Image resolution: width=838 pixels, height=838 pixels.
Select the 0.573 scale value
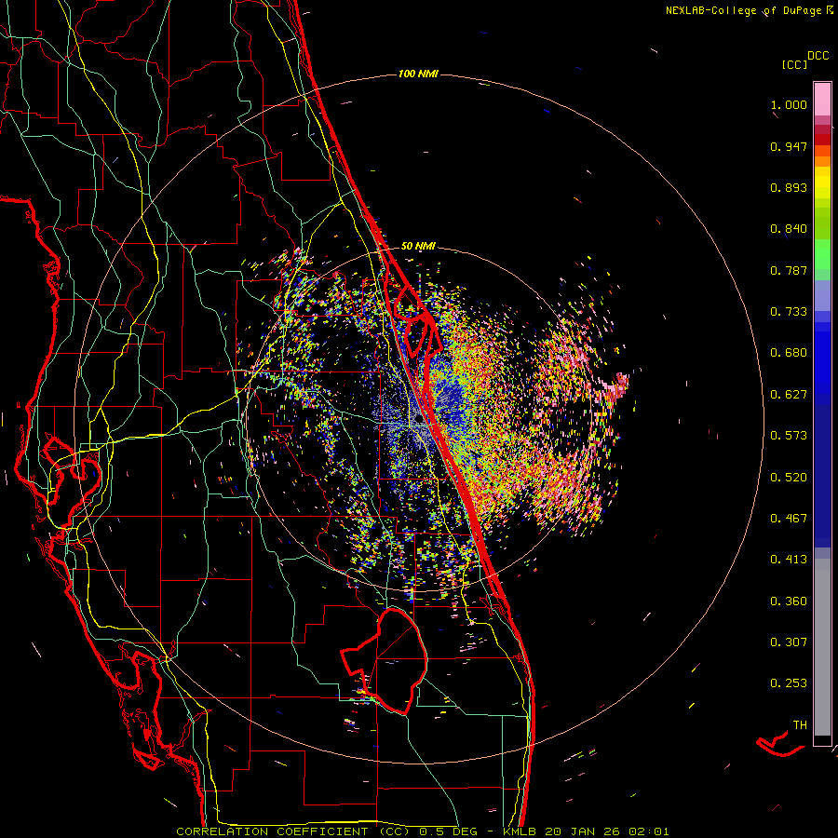(x=789, y=436)
